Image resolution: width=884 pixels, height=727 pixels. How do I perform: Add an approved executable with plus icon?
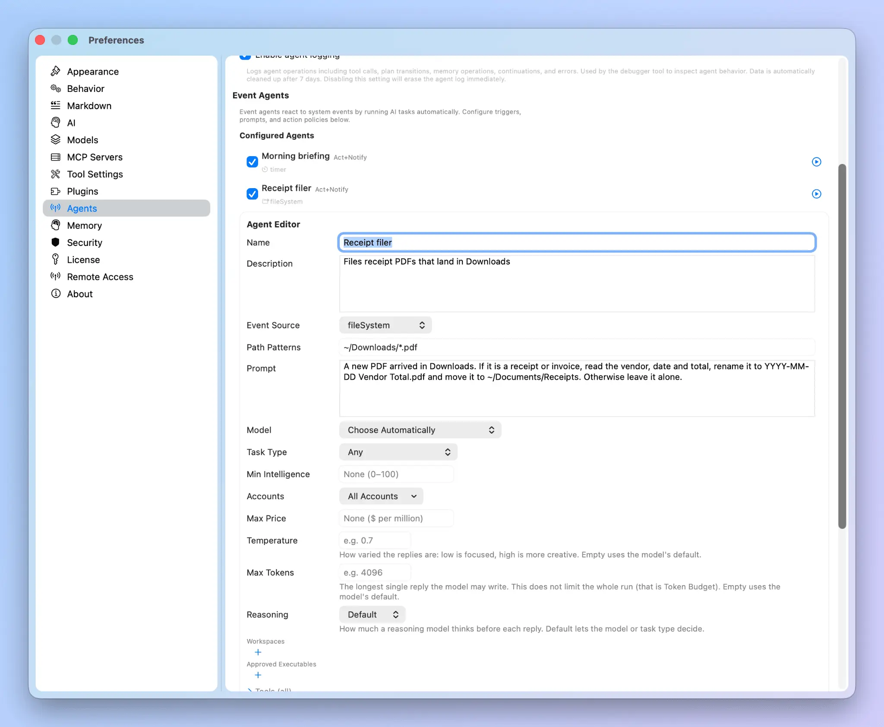click(258, 675)
